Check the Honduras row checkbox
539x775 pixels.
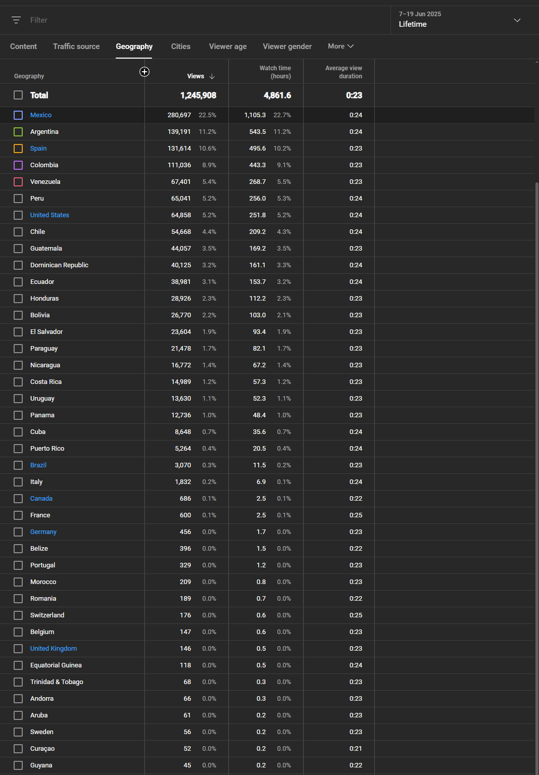18,299
